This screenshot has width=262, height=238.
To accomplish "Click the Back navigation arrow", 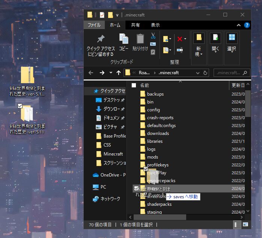I will click(x=91, y=73).
